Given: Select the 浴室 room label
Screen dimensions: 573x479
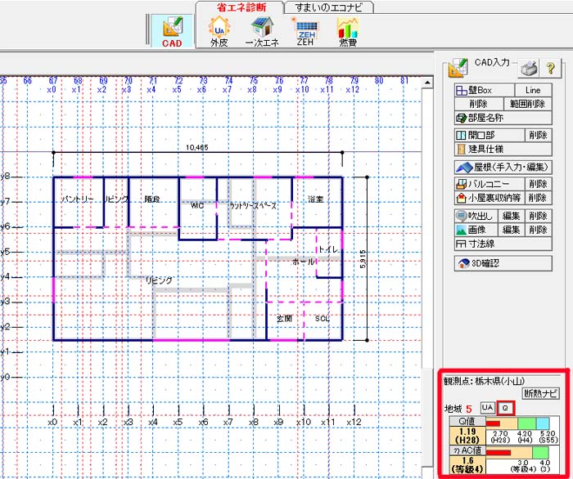Looking at the screenshot, I should (316, 199).
